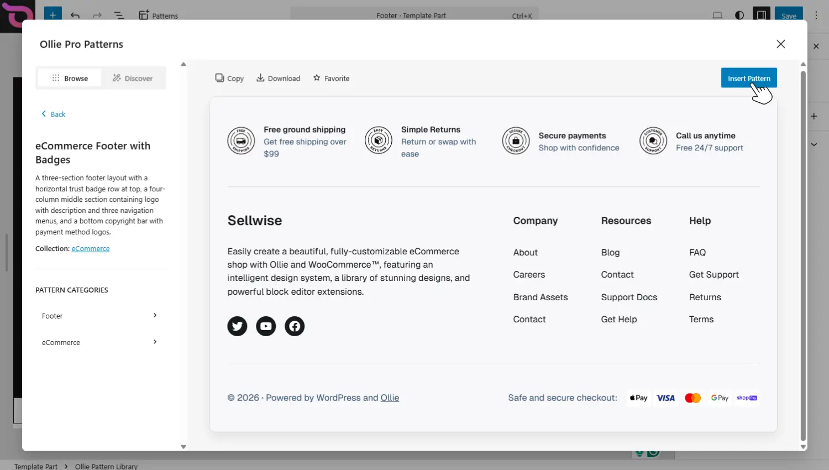
Task: Click the VISA payment logo
Action: tap(665, 398)
